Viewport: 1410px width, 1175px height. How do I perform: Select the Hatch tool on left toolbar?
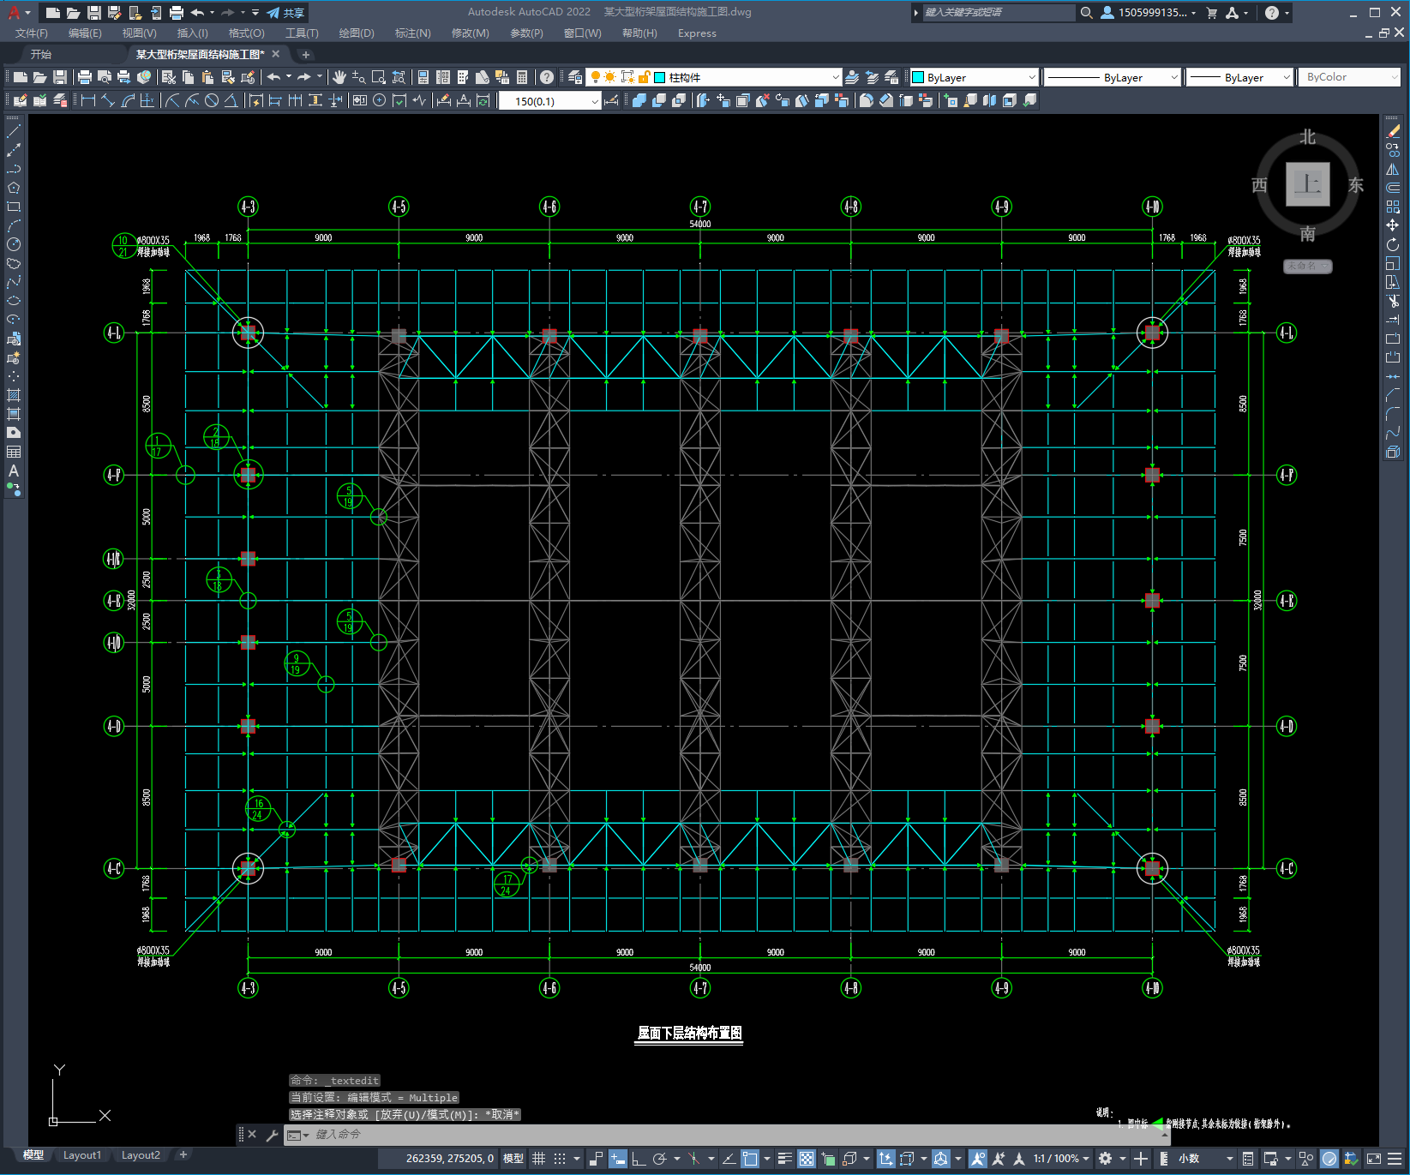pos(14,395)
